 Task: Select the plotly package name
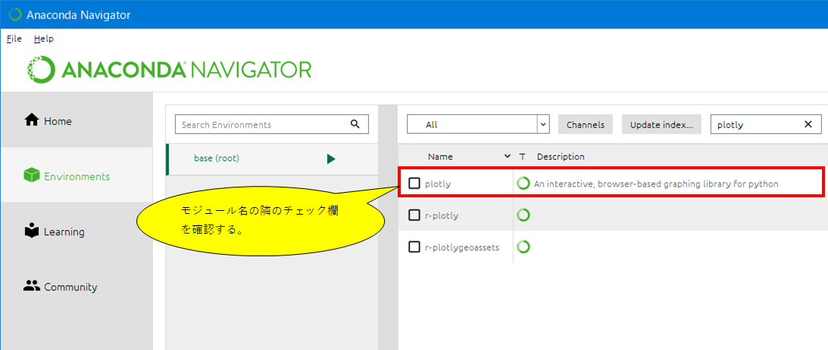(438, 184)
